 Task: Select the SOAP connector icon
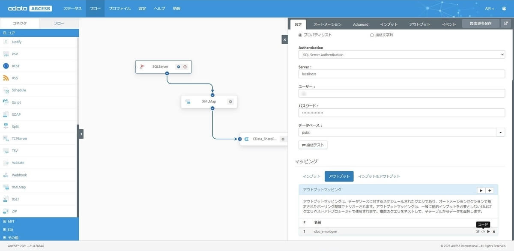tap(6, 114)
